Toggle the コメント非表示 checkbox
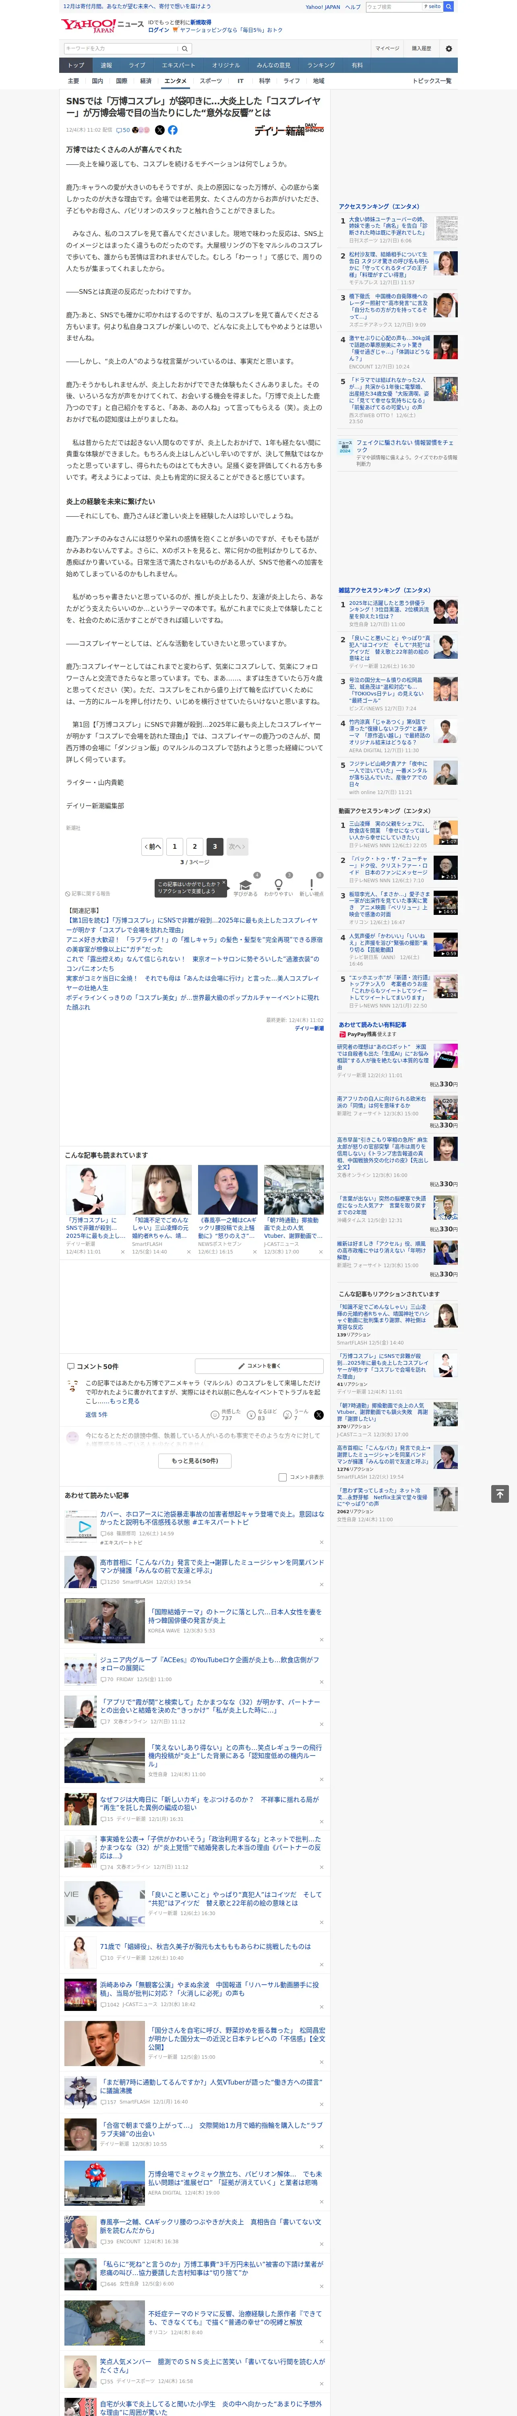This screenshot has height=2416, width=517. [x=282, y=1477]
